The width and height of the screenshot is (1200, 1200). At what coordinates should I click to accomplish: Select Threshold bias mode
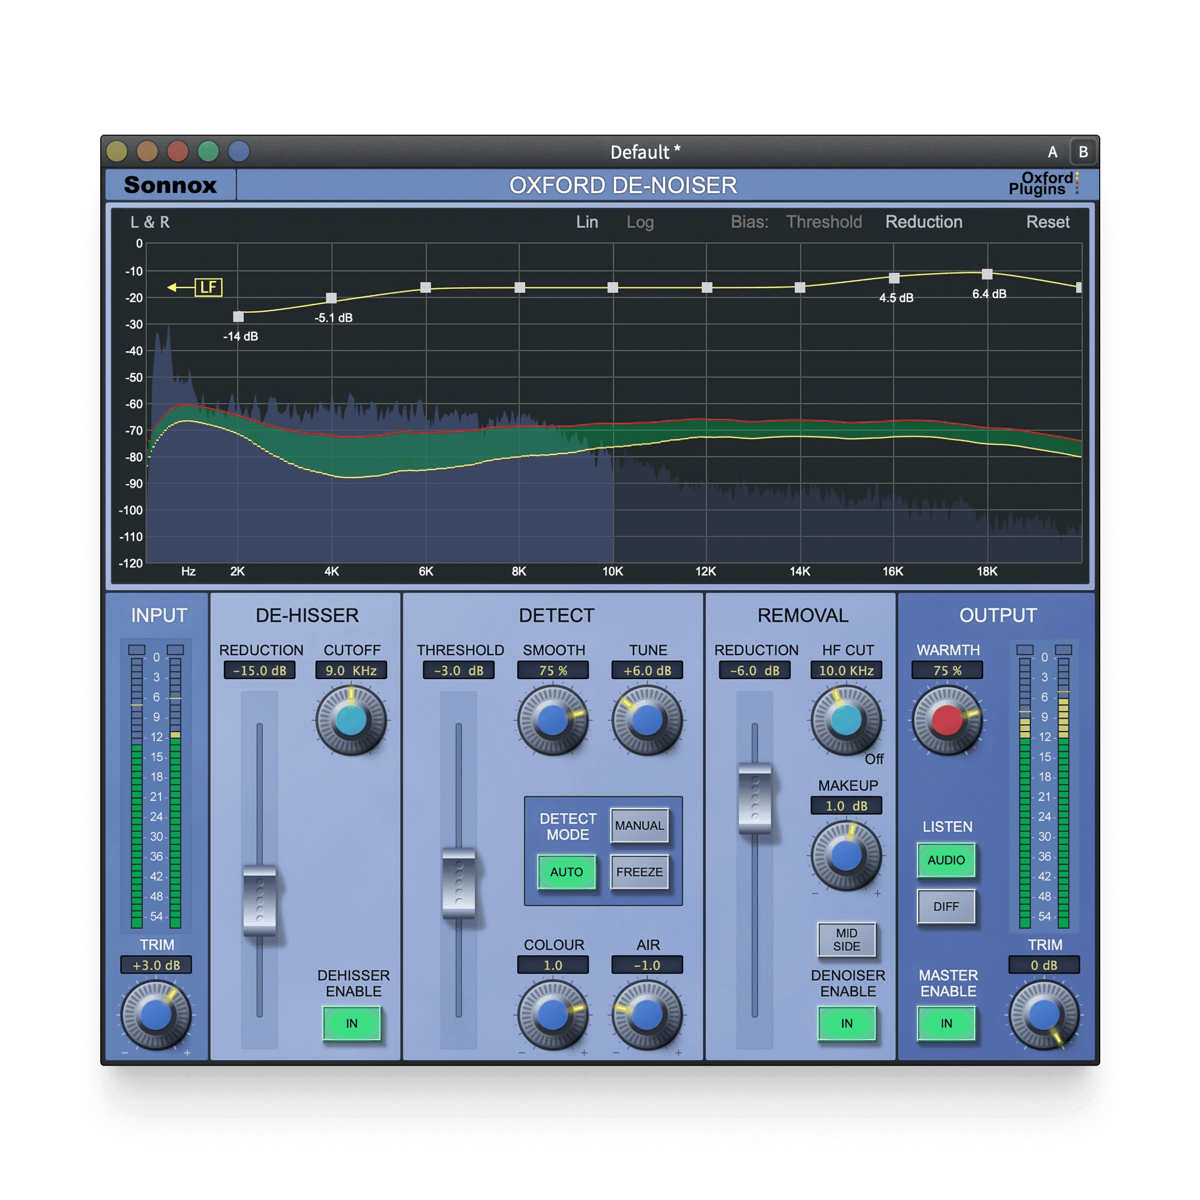coord(824,222)
